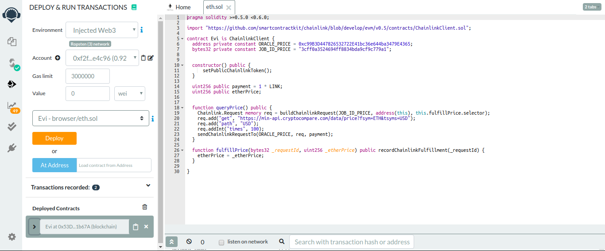This screenshot has width=605, height=251.
Task: Click the Gas limit input field
Action: tap(88, 76)
